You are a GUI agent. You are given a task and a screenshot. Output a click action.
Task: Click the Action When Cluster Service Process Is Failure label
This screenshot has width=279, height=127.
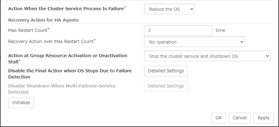coord(66,9)
